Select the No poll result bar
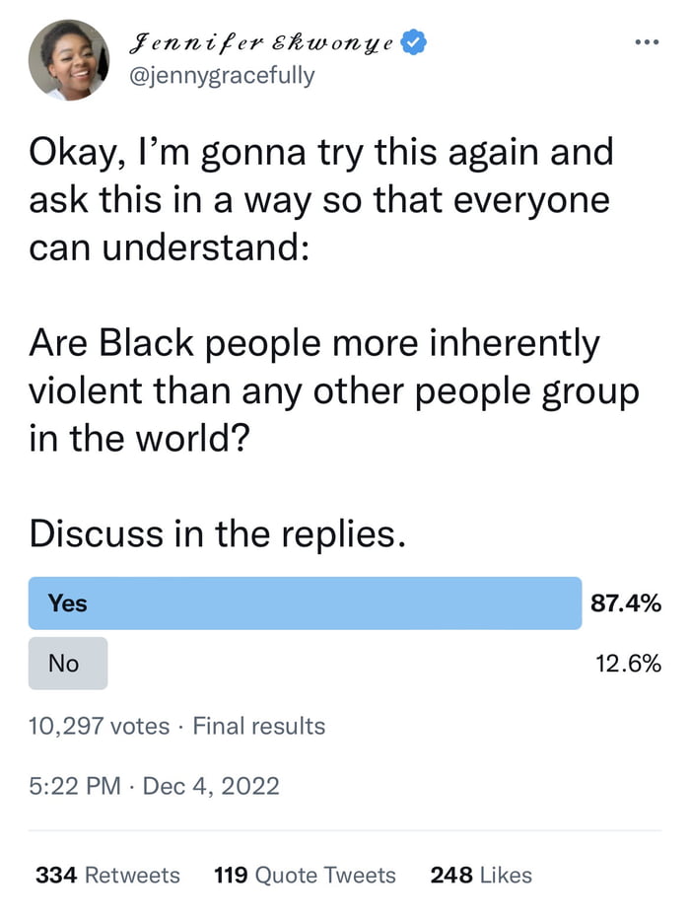 [x=68, y=664]
